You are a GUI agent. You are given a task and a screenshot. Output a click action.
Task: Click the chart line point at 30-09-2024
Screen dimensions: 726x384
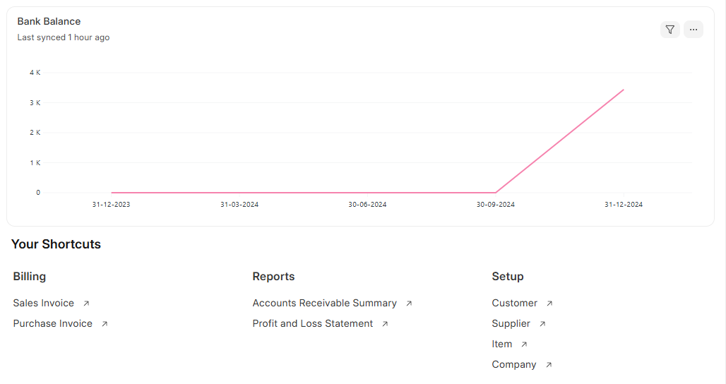tap(495, 192)
